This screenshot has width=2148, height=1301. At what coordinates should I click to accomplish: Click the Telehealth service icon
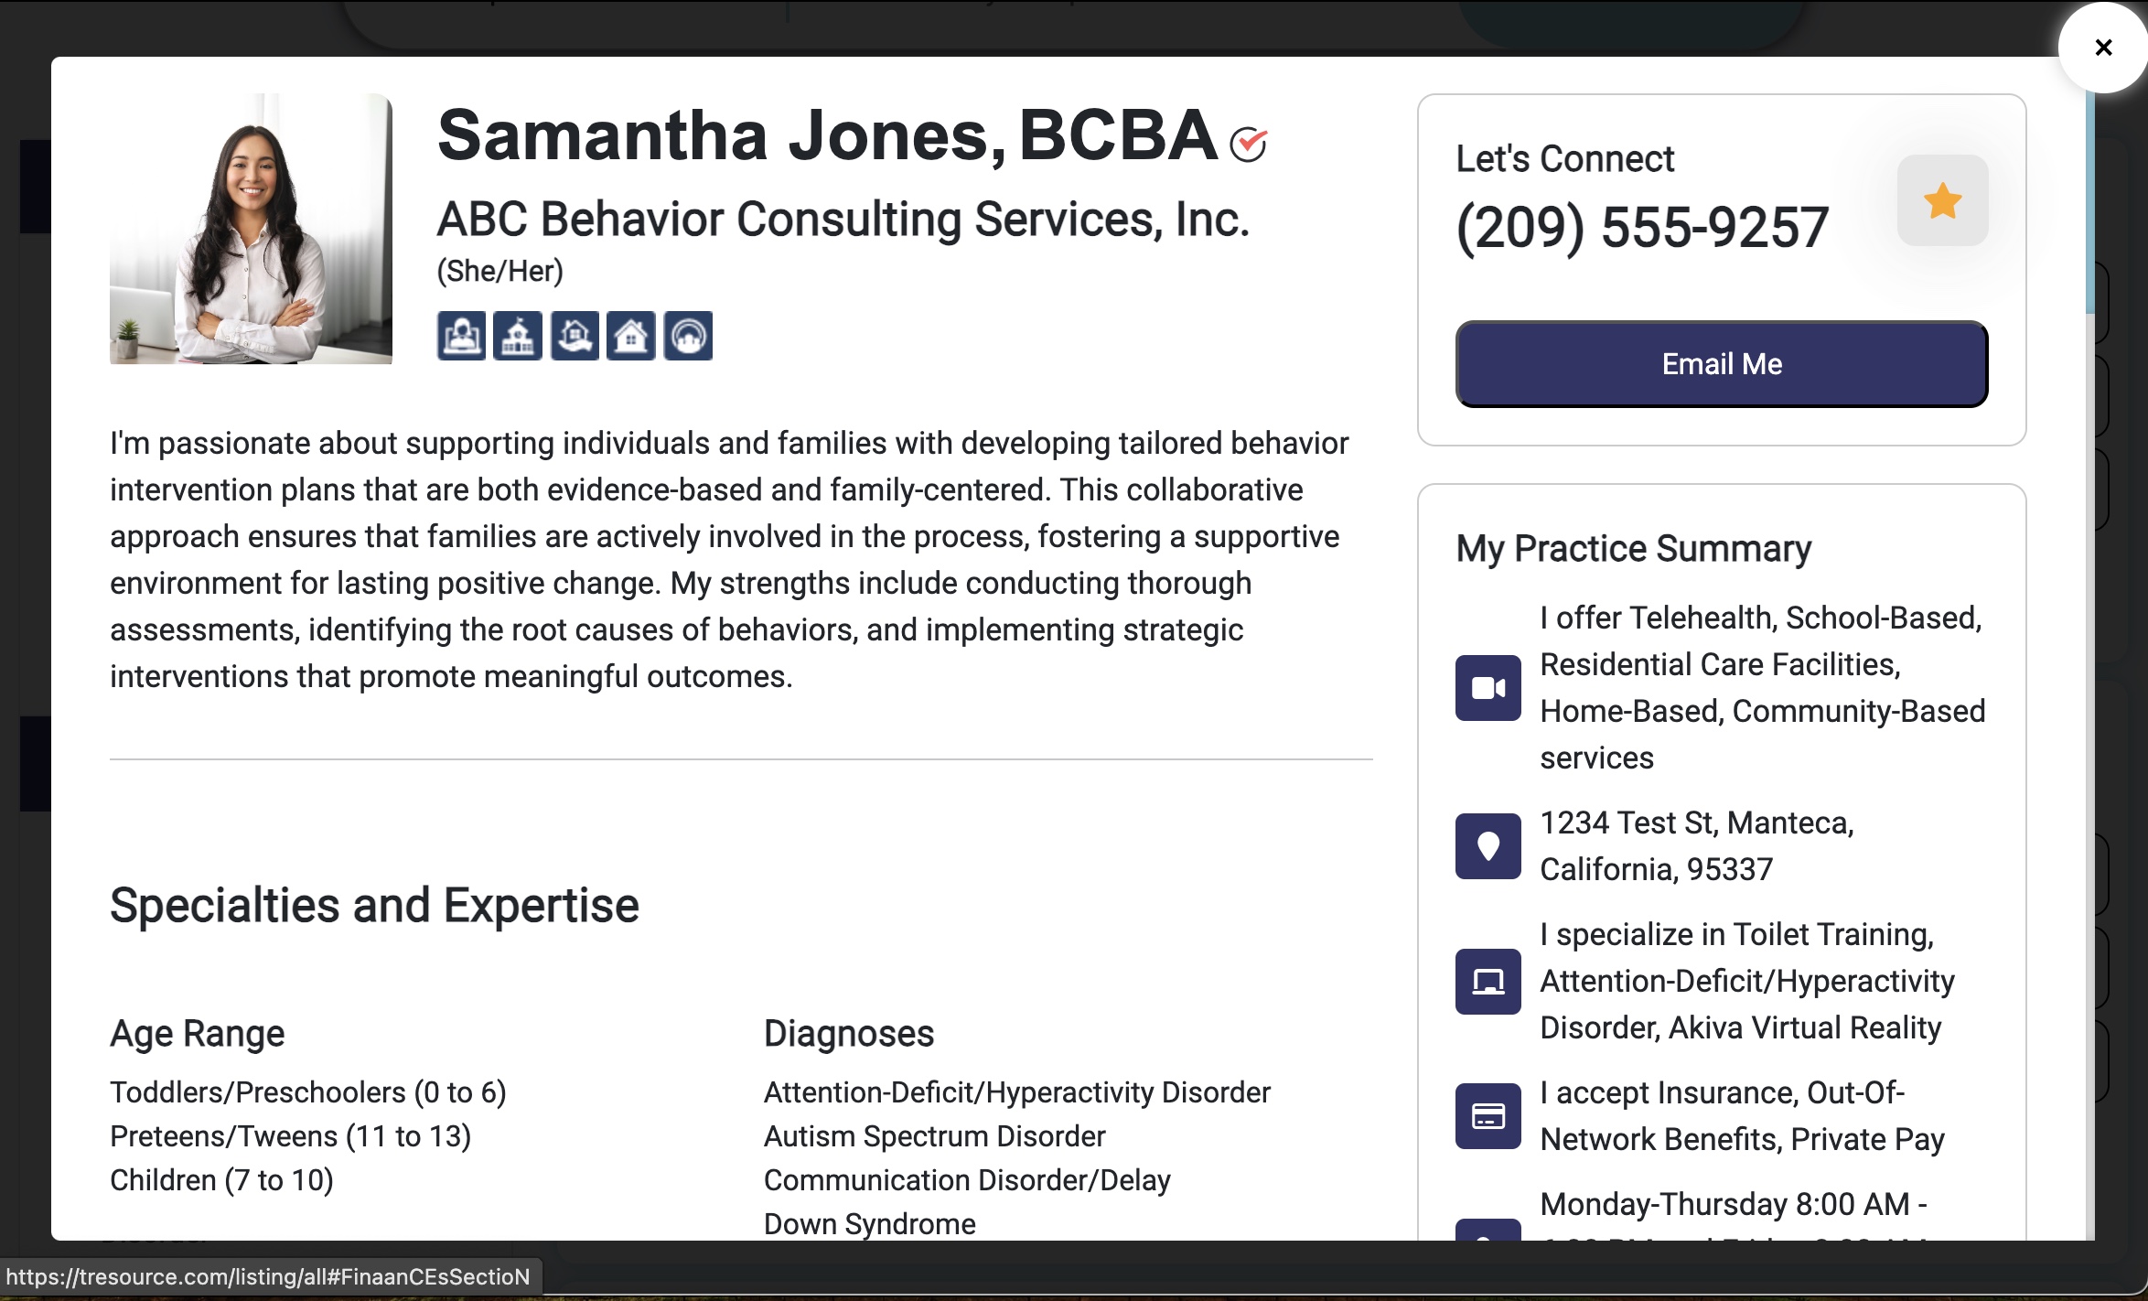[x=461, y=336]
